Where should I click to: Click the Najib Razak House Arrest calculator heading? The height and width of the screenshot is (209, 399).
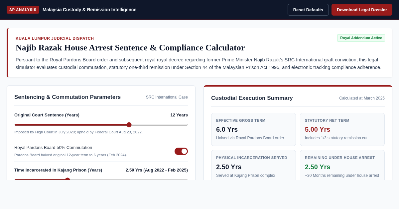130,48
